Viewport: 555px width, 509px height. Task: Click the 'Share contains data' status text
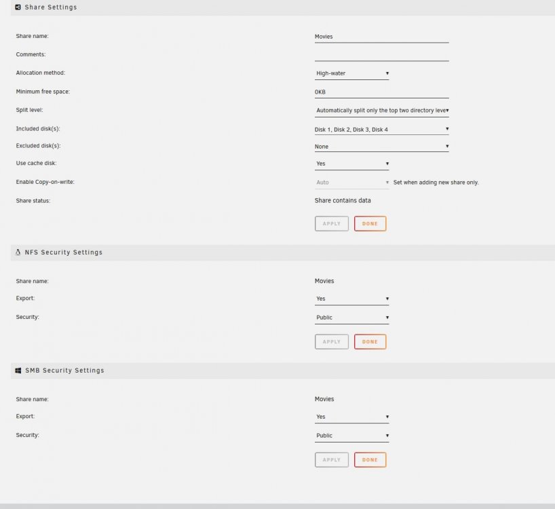343,201
